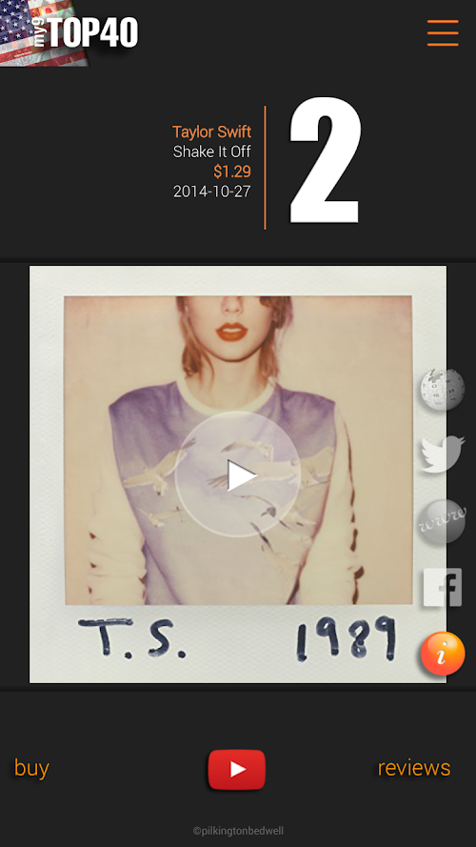Tap the ©pilkingtonbedwell credit text
Screen dimensions: 476x847
238,831
